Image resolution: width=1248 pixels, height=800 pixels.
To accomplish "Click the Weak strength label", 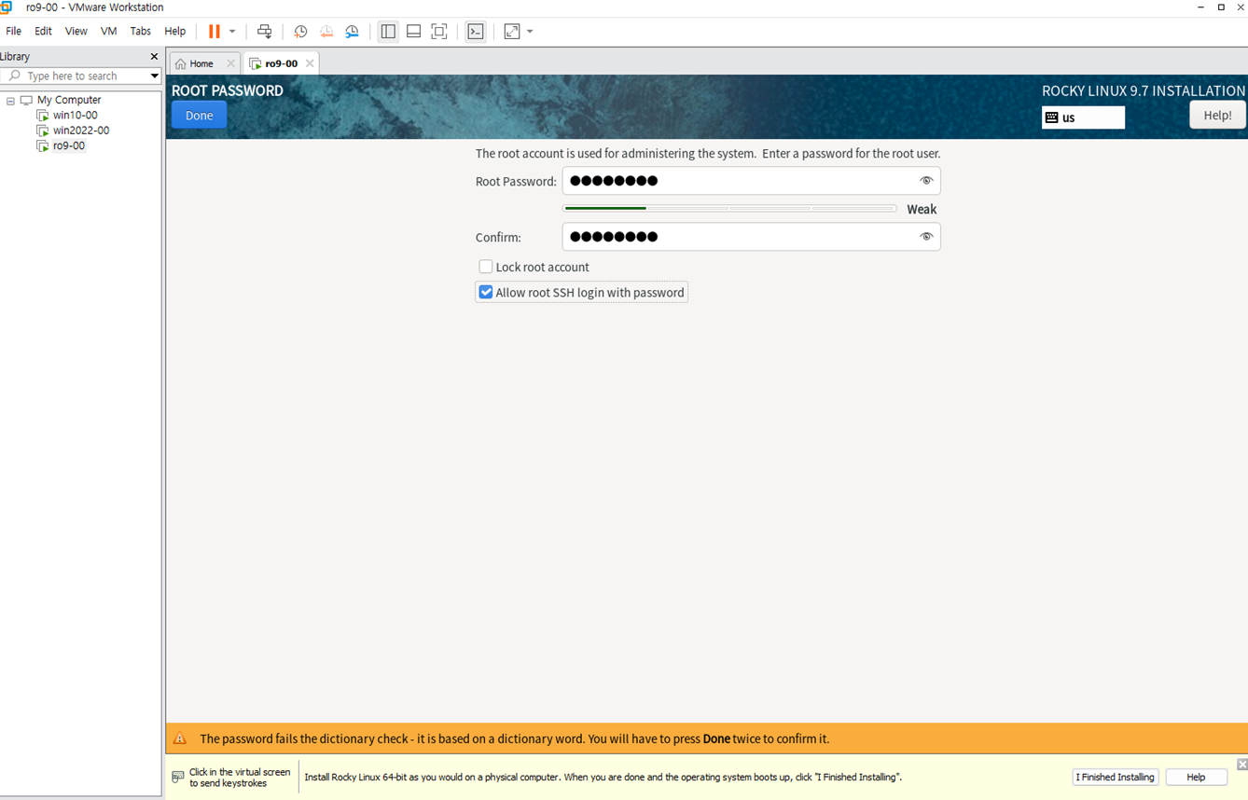I will pos(922,209).
